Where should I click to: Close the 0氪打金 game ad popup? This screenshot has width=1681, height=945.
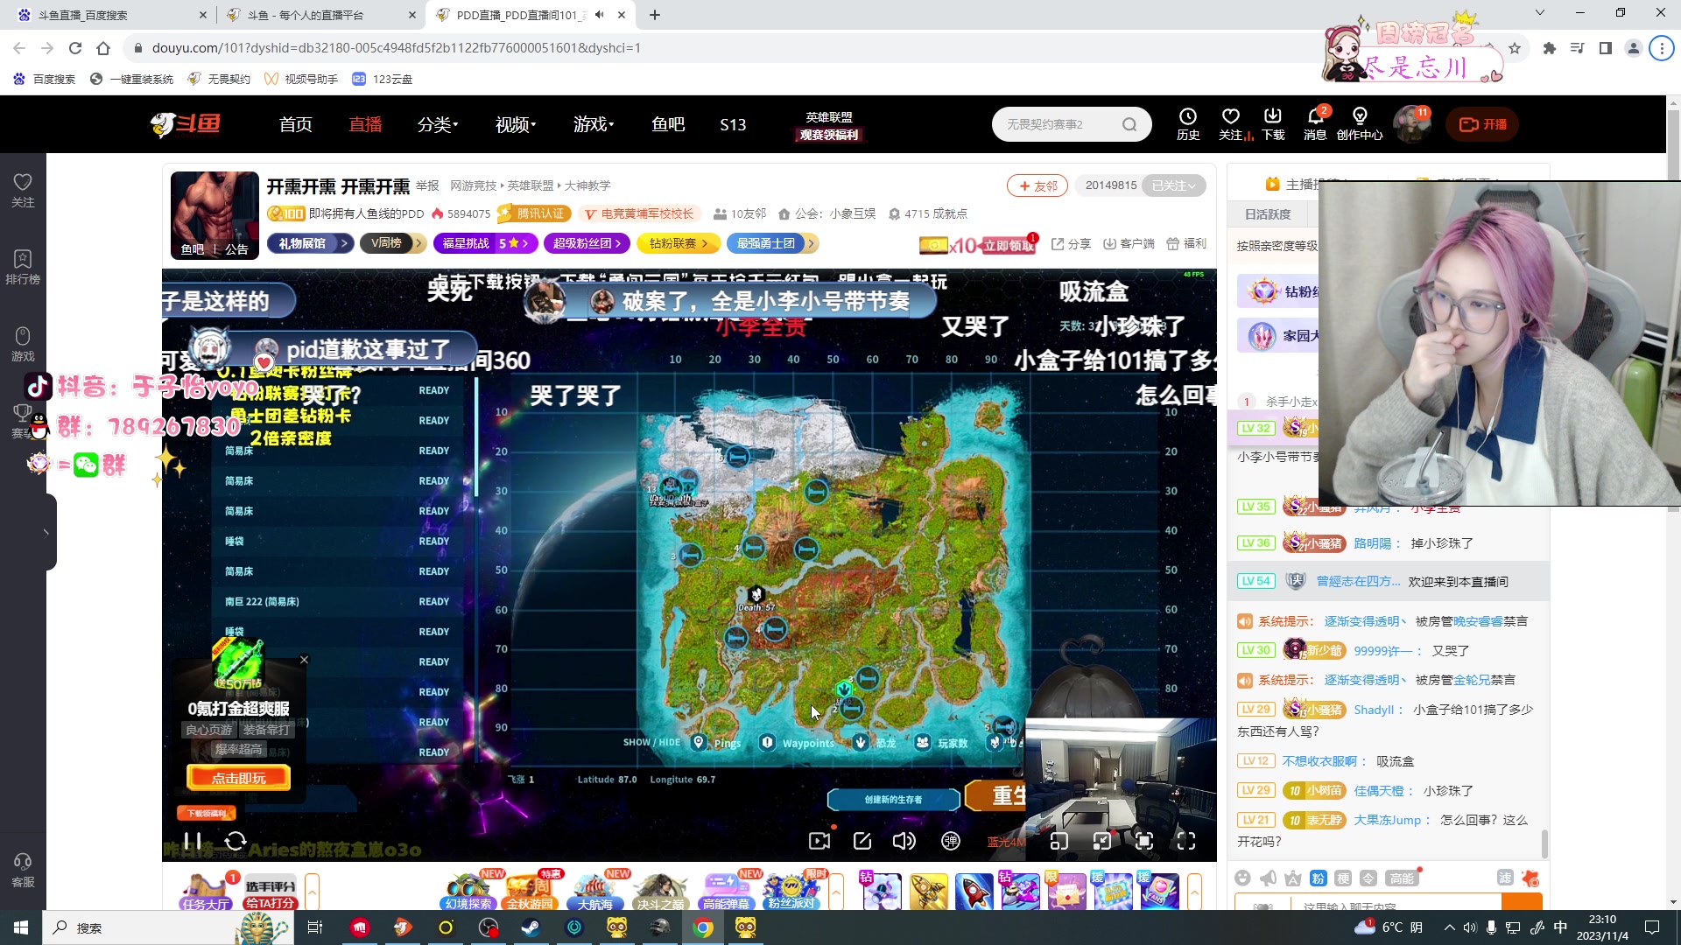pos(304,660)
